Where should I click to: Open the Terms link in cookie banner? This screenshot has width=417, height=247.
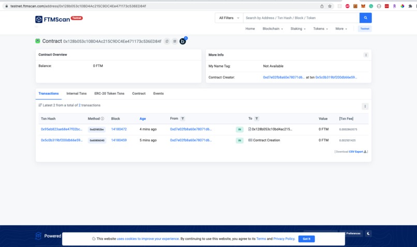261,239
